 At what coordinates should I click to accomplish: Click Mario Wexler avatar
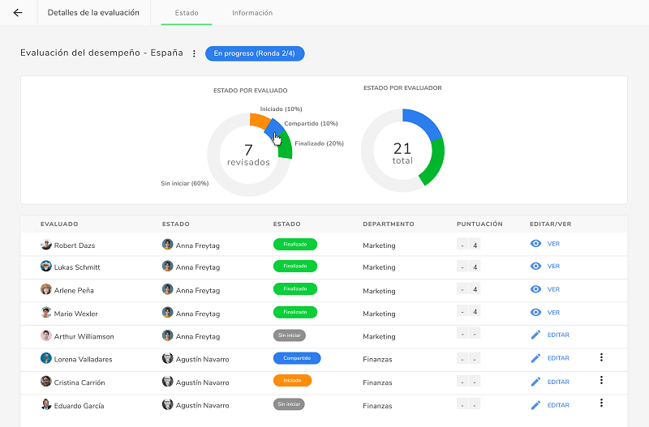[46, 312]
